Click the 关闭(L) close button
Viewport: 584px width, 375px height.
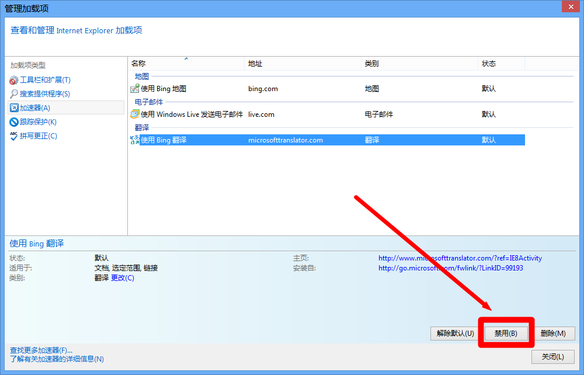tap(552, 357)
